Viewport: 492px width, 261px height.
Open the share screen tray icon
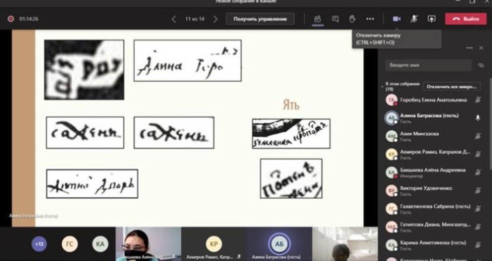click(431, 19)
